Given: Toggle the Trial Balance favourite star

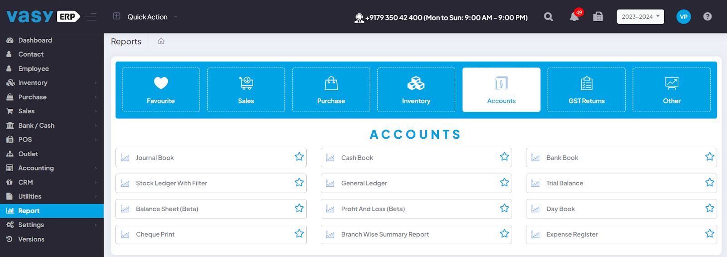Looking at the screenshot, I should (710, 183).
